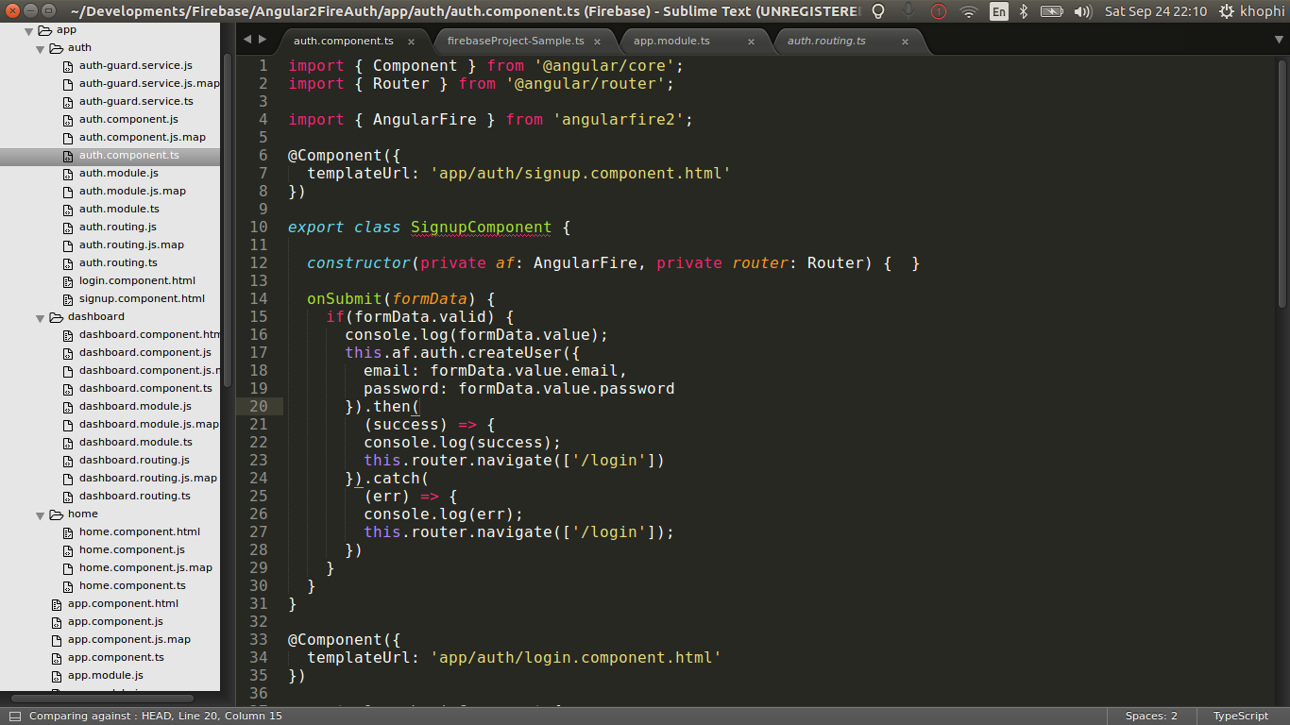Screen dimensions: 1290x725
Task: Select app.component.html in the file tree
Action: click(x=121, y=603)
